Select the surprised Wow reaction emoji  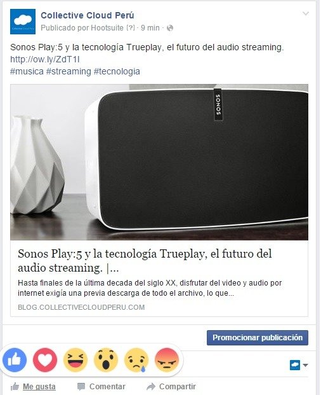(106, 360)
